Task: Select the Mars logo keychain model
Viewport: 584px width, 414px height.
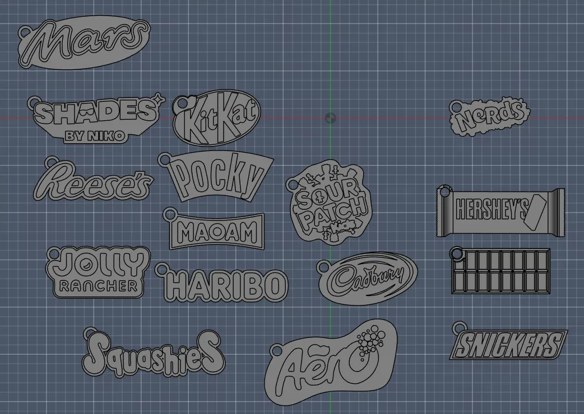Action: [x=84, y=43]
